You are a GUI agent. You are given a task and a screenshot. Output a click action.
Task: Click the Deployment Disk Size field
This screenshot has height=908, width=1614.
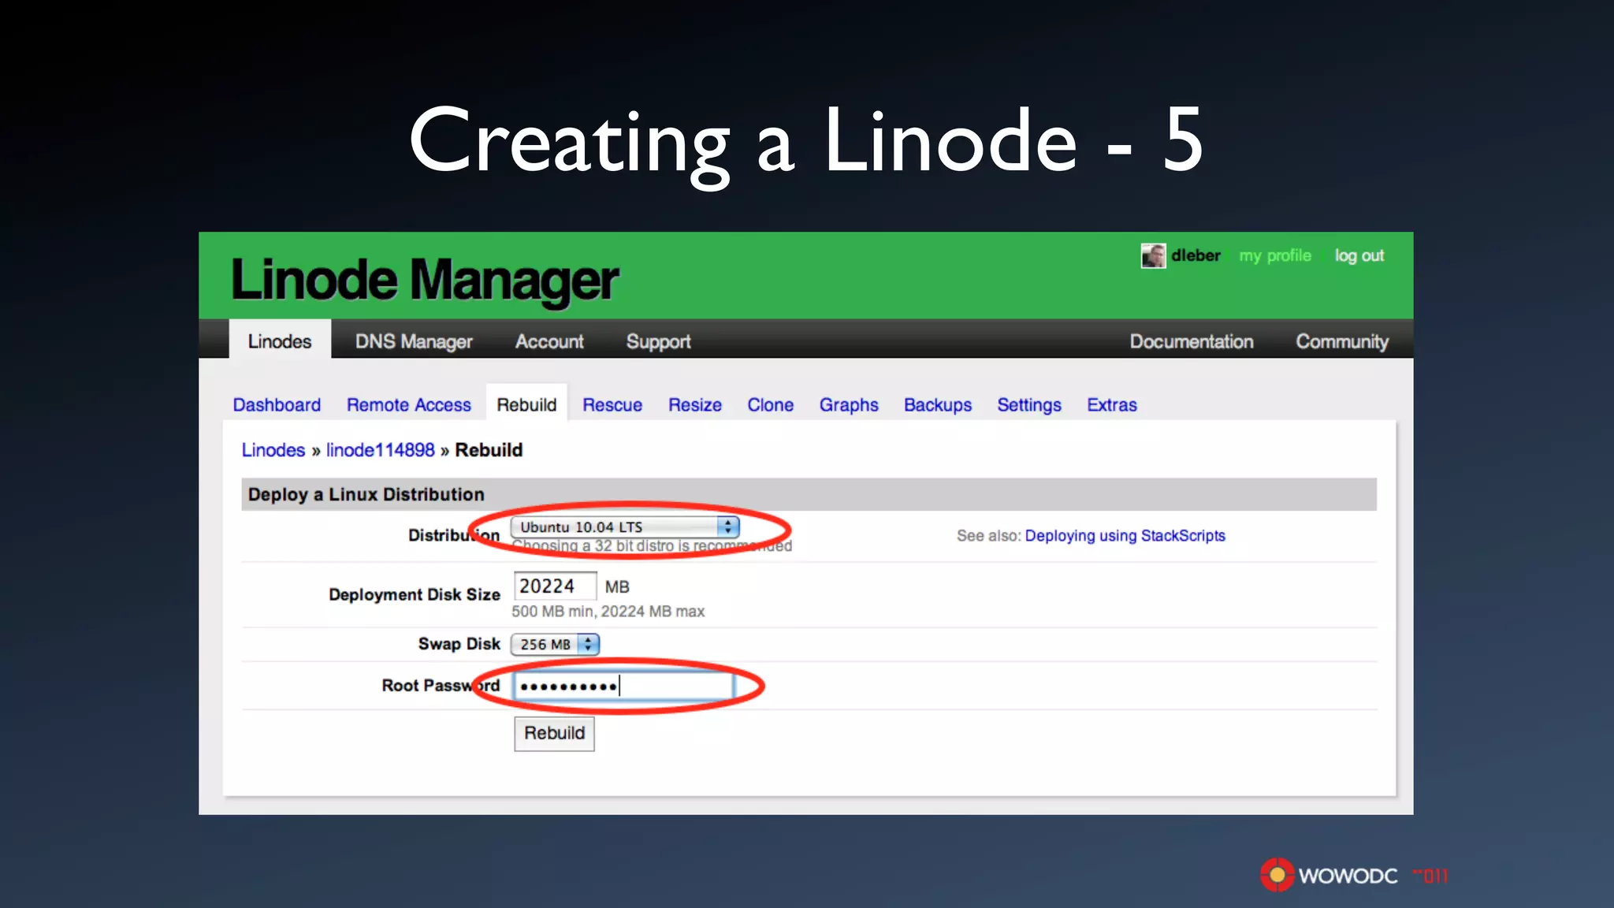click(x=554, y=586)
